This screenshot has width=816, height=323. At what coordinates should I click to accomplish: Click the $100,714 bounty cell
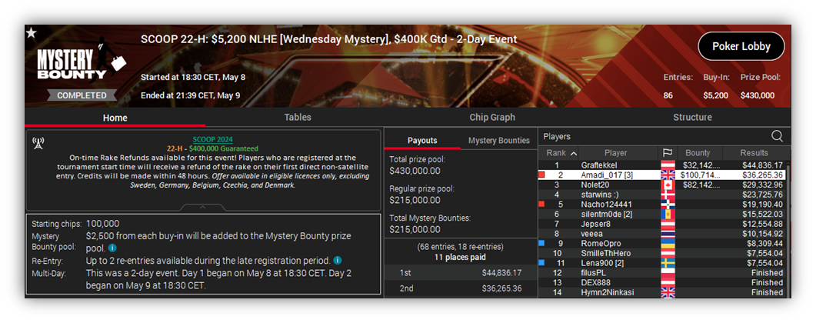pos(699,175)
